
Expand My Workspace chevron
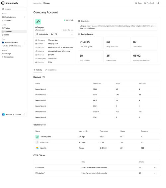(x=25, y=17)
